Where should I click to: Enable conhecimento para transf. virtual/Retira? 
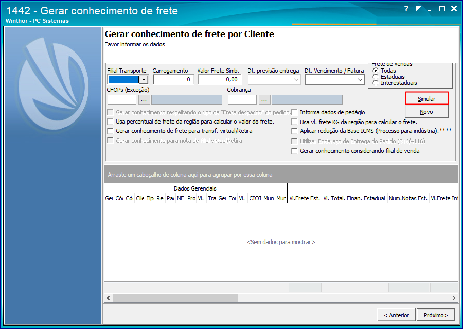[110, 131]
